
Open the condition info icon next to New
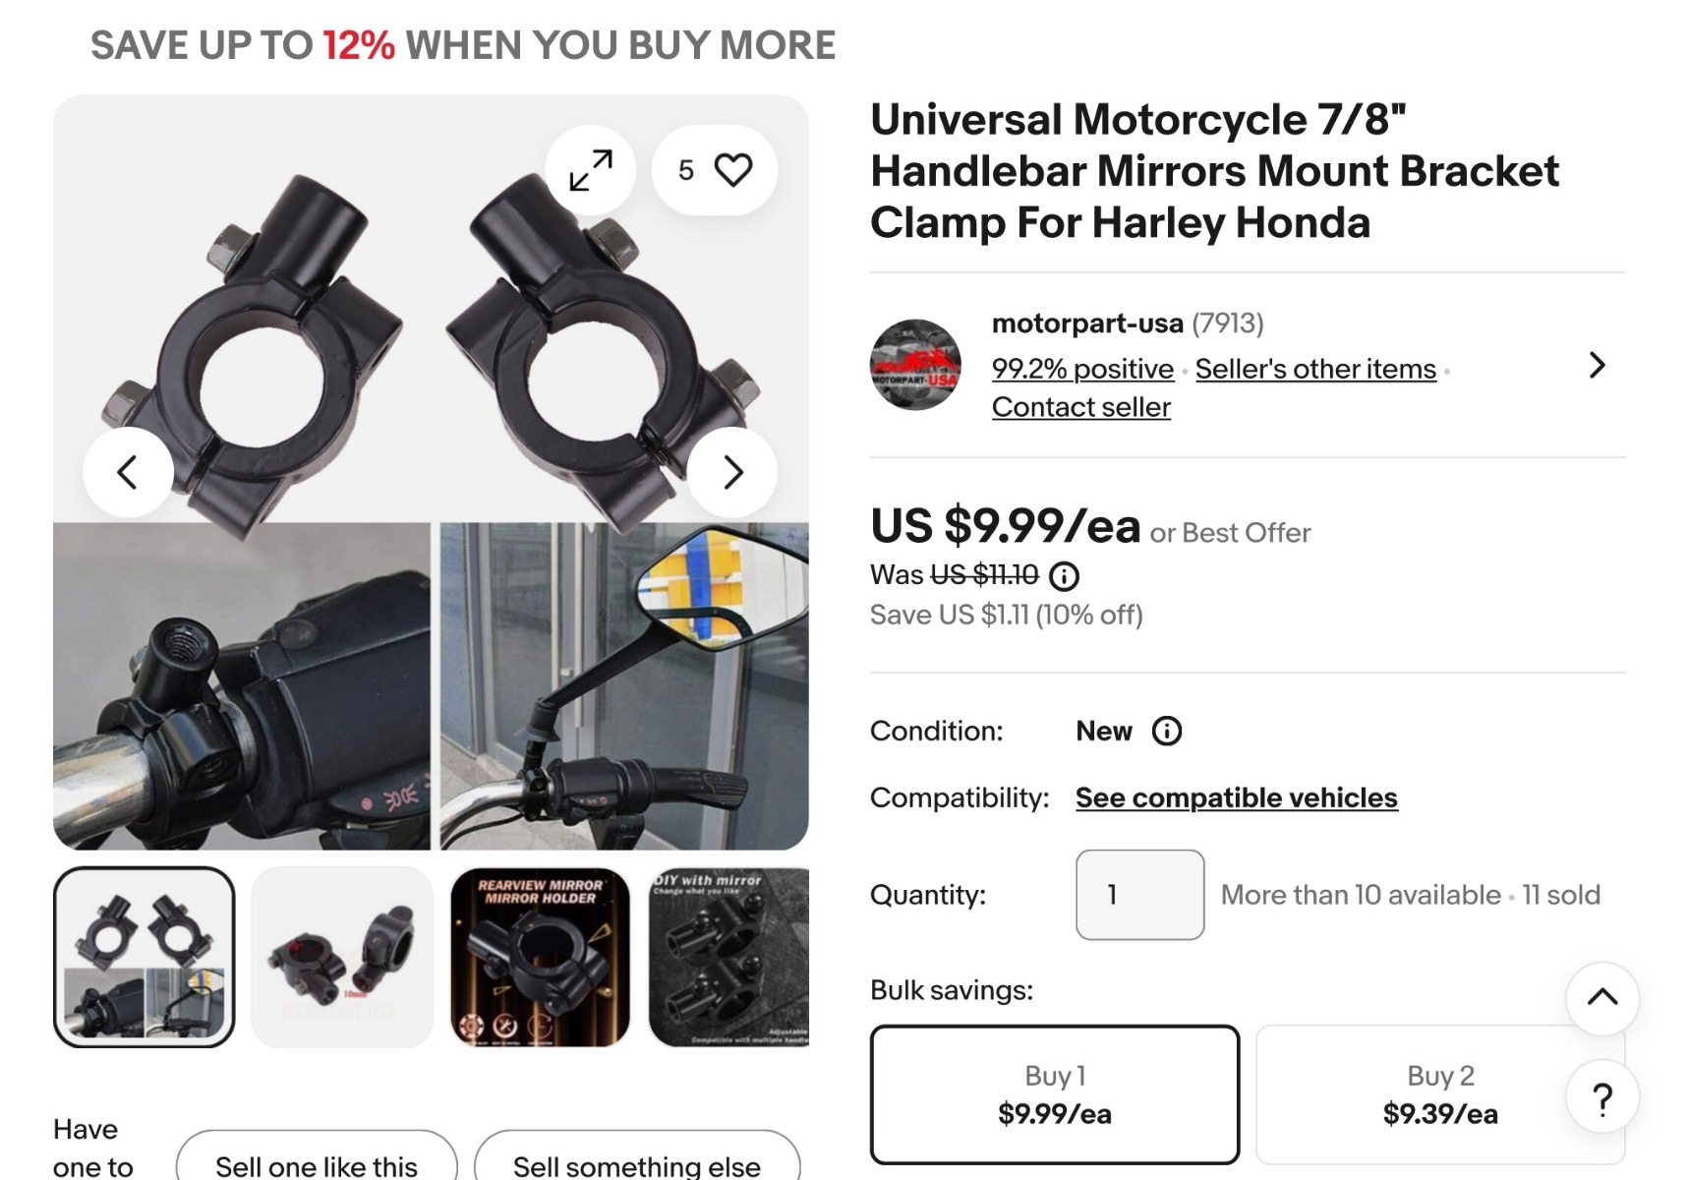pyautogui.click(x=1166, y=731)
